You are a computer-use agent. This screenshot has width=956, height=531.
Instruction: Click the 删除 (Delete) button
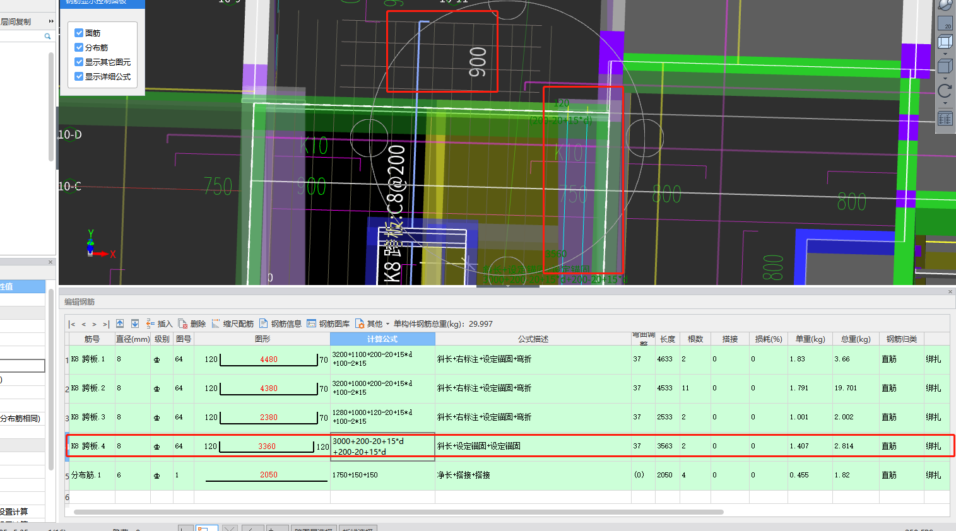(x=192, y=324)
